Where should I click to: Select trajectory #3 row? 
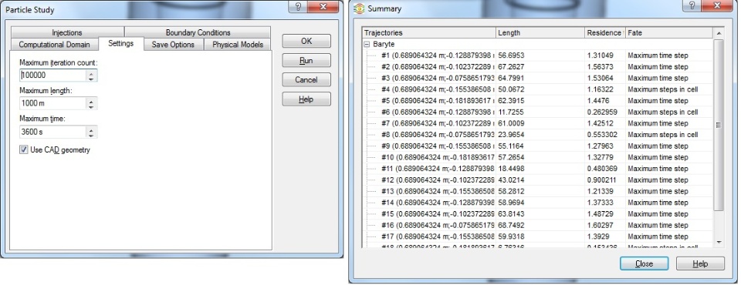pos(537,78)
